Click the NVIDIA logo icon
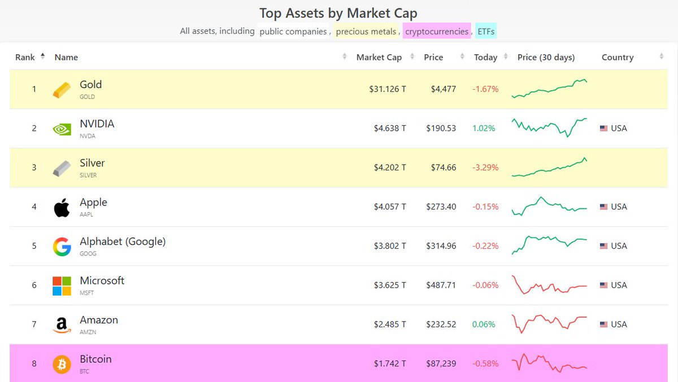This screenshot has height=382, width=678. pos(62,129)
